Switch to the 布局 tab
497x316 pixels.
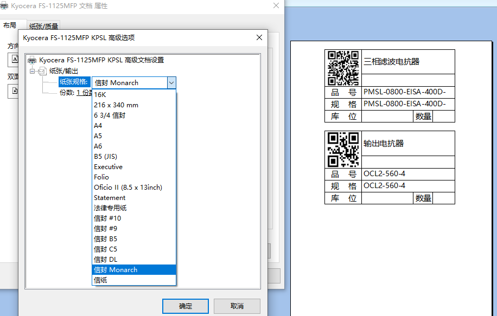[10, 25]
